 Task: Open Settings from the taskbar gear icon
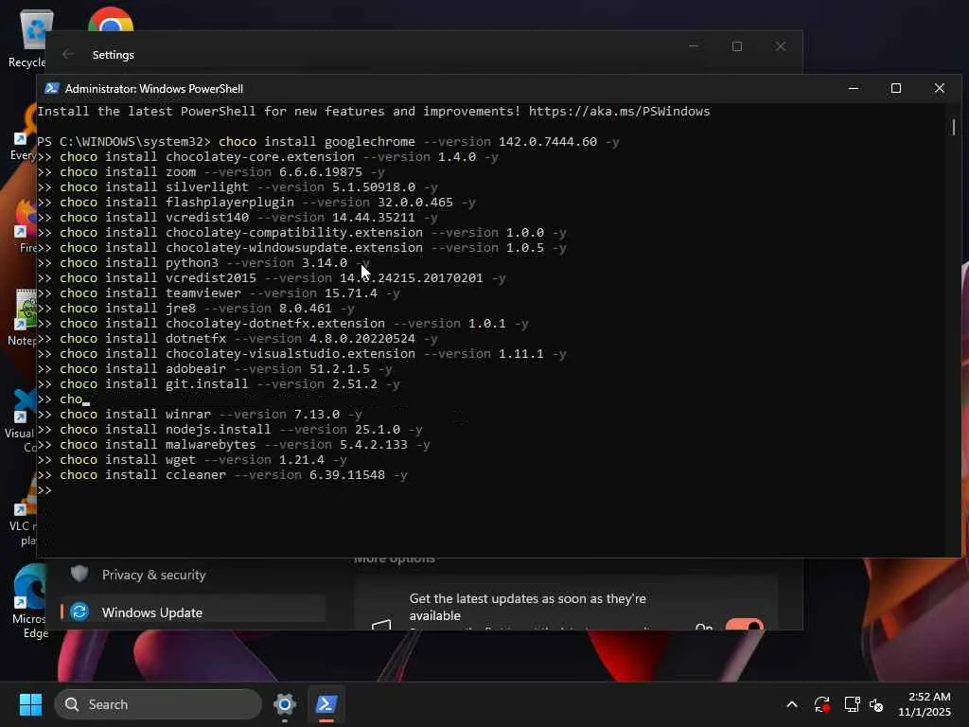point(284,704)
